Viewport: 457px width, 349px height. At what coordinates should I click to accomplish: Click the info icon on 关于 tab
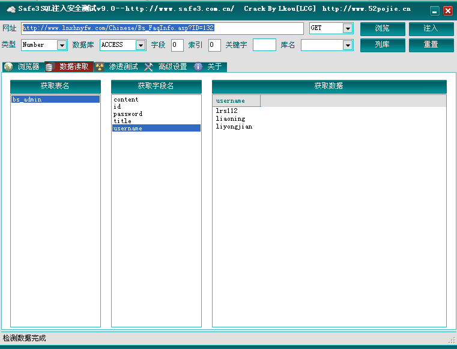(198, 67)
